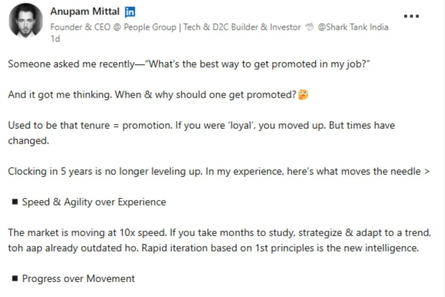This screenshot has width=445, height=297.
Task: Open Anupam Mittal's profile photo
Action: click(26, 20)
